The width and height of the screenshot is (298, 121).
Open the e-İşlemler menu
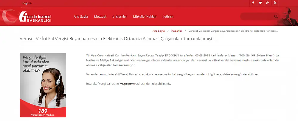tap(119, 17)
